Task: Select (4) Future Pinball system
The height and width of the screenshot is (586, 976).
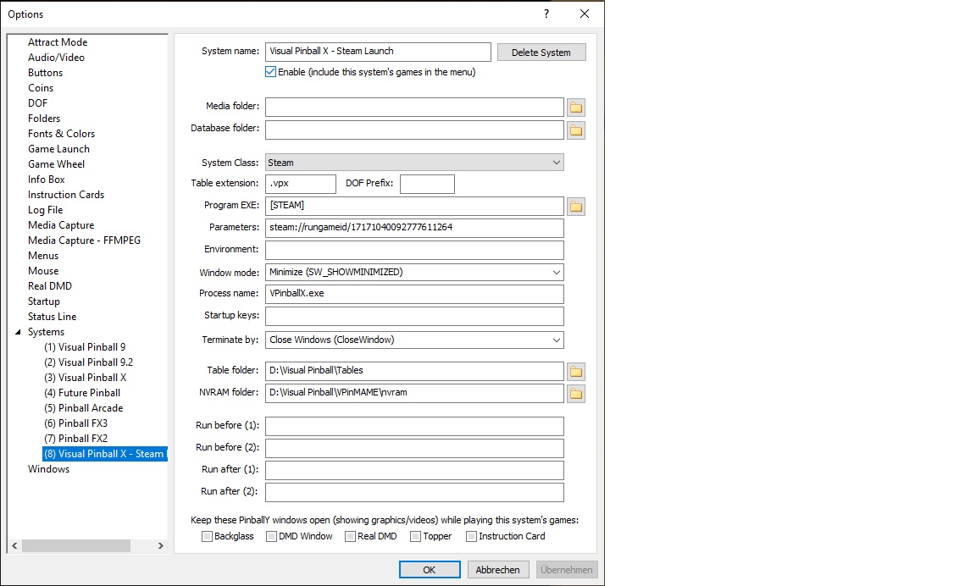Action: [81, 392]
